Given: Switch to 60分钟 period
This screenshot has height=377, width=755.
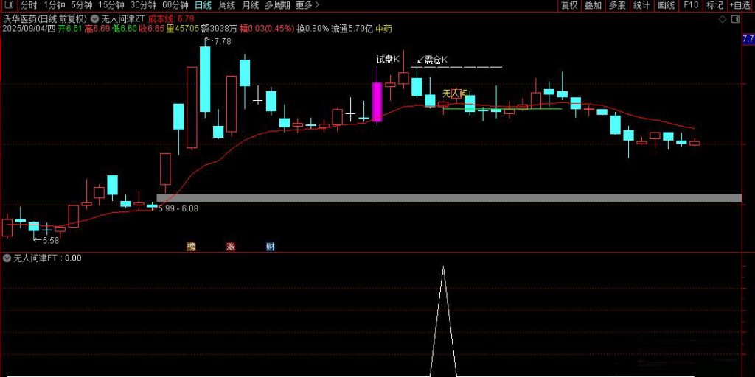Looking at the screenshot, I should coord(175,5).
